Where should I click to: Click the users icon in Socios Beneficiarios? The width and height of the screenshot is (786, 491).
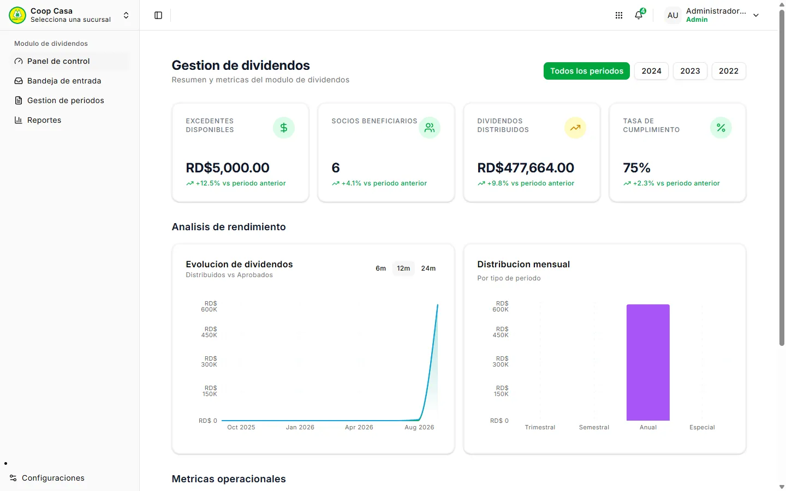click(430, 128)
